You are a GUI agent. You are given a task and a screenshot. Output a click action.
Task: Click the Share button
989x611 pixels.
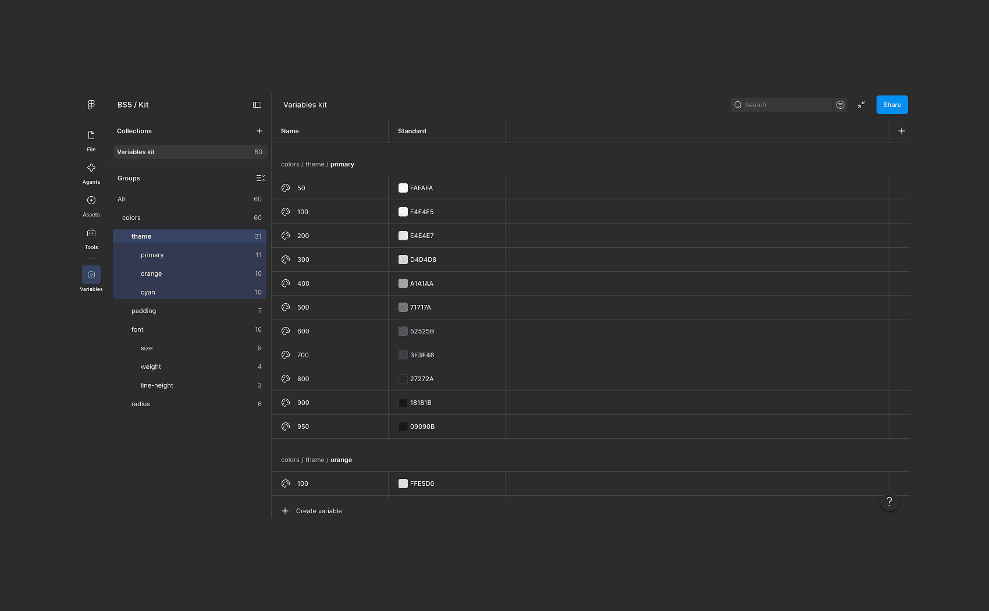[892, 105]
